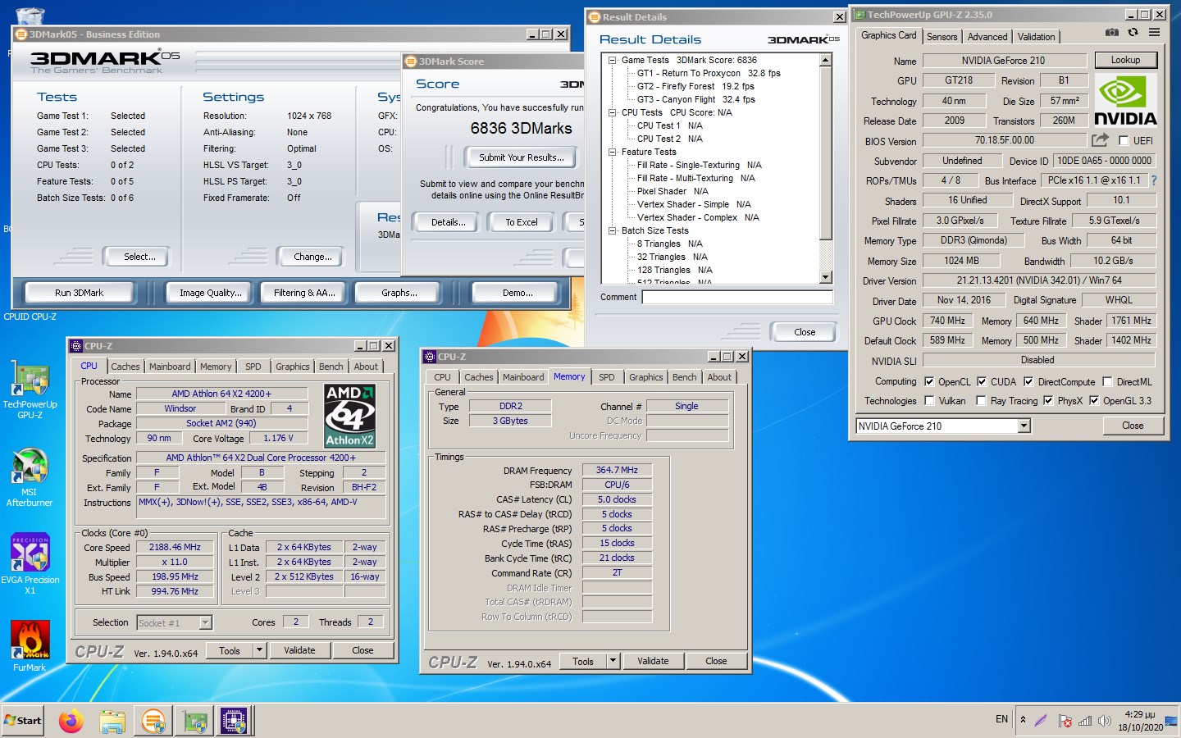
Task: Toggle the Vulkan checkbox
Action: (929, 400)
